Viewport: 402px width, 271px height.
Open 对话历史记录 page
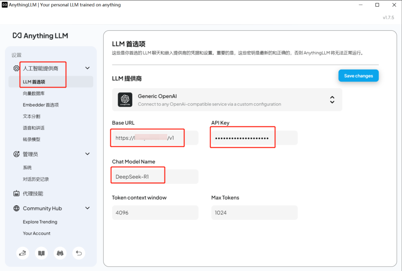(x=36, y=179)
